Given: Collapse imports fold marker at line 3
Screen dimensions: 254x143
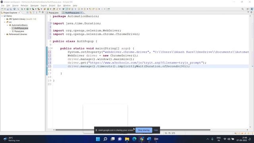Looking at the screenshot, I should coord(52,23).
